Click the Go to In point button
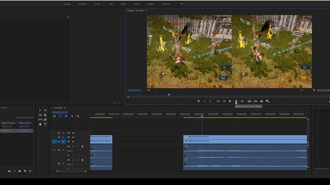The image size is (330, 185). [218, 101]
